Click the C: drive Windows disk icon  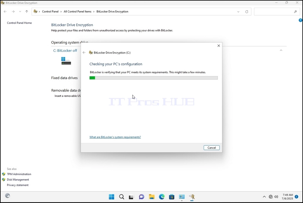[x=66, y=61]
